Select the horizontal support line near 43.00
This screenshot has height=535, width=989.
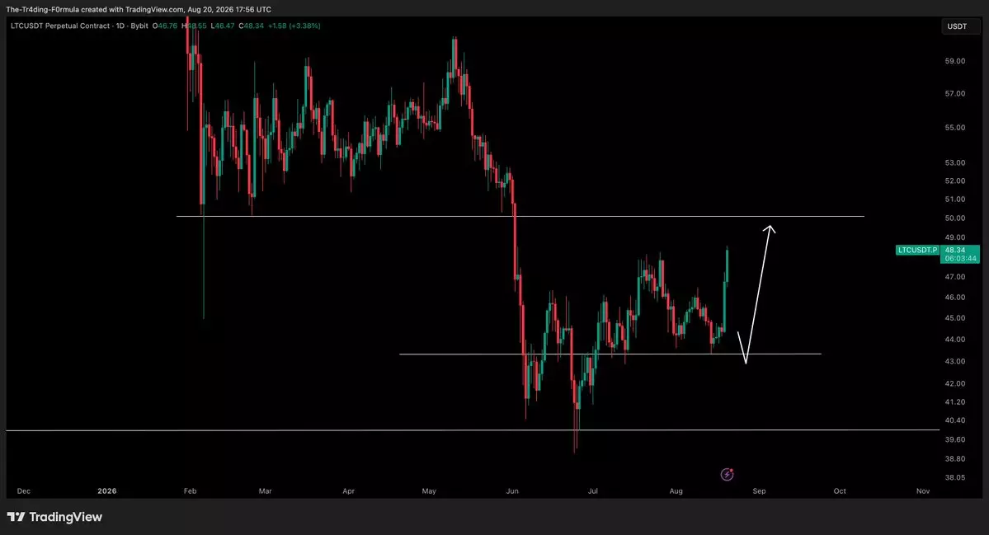tap(610, 354)
